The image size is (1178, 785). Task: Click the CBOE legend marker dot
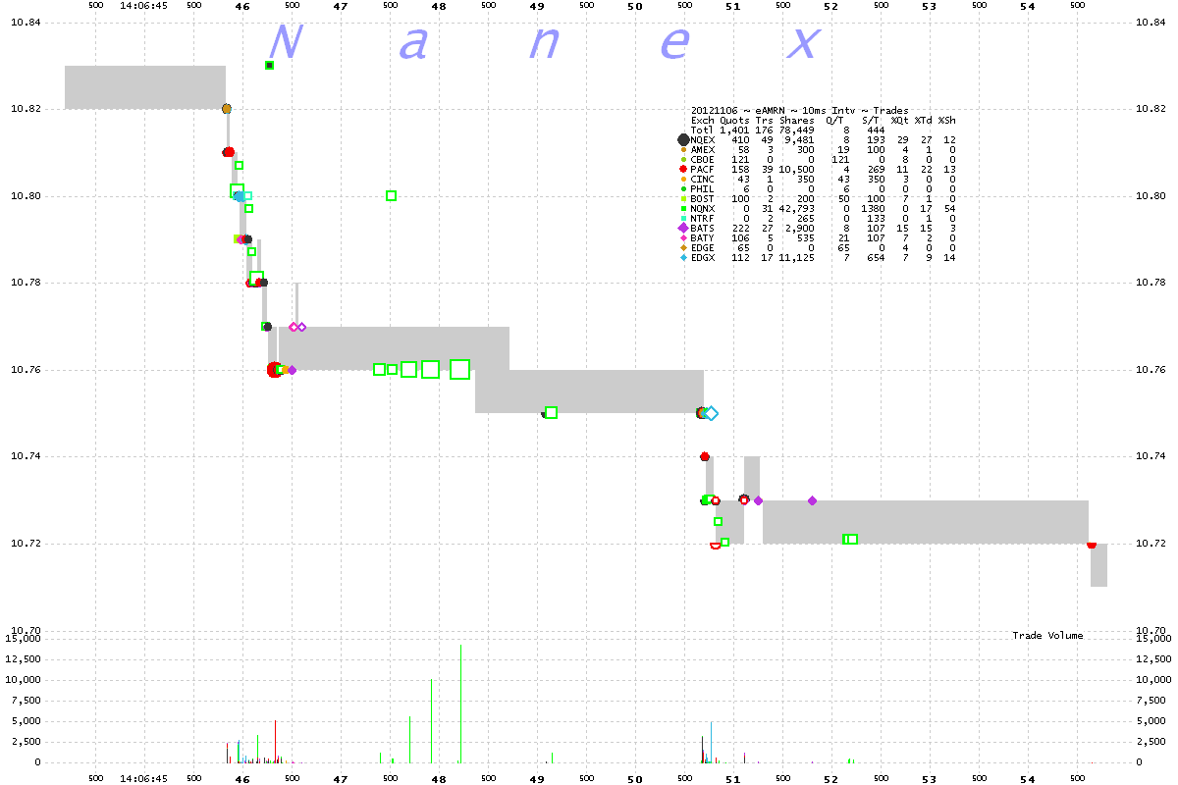pos(683,159)
